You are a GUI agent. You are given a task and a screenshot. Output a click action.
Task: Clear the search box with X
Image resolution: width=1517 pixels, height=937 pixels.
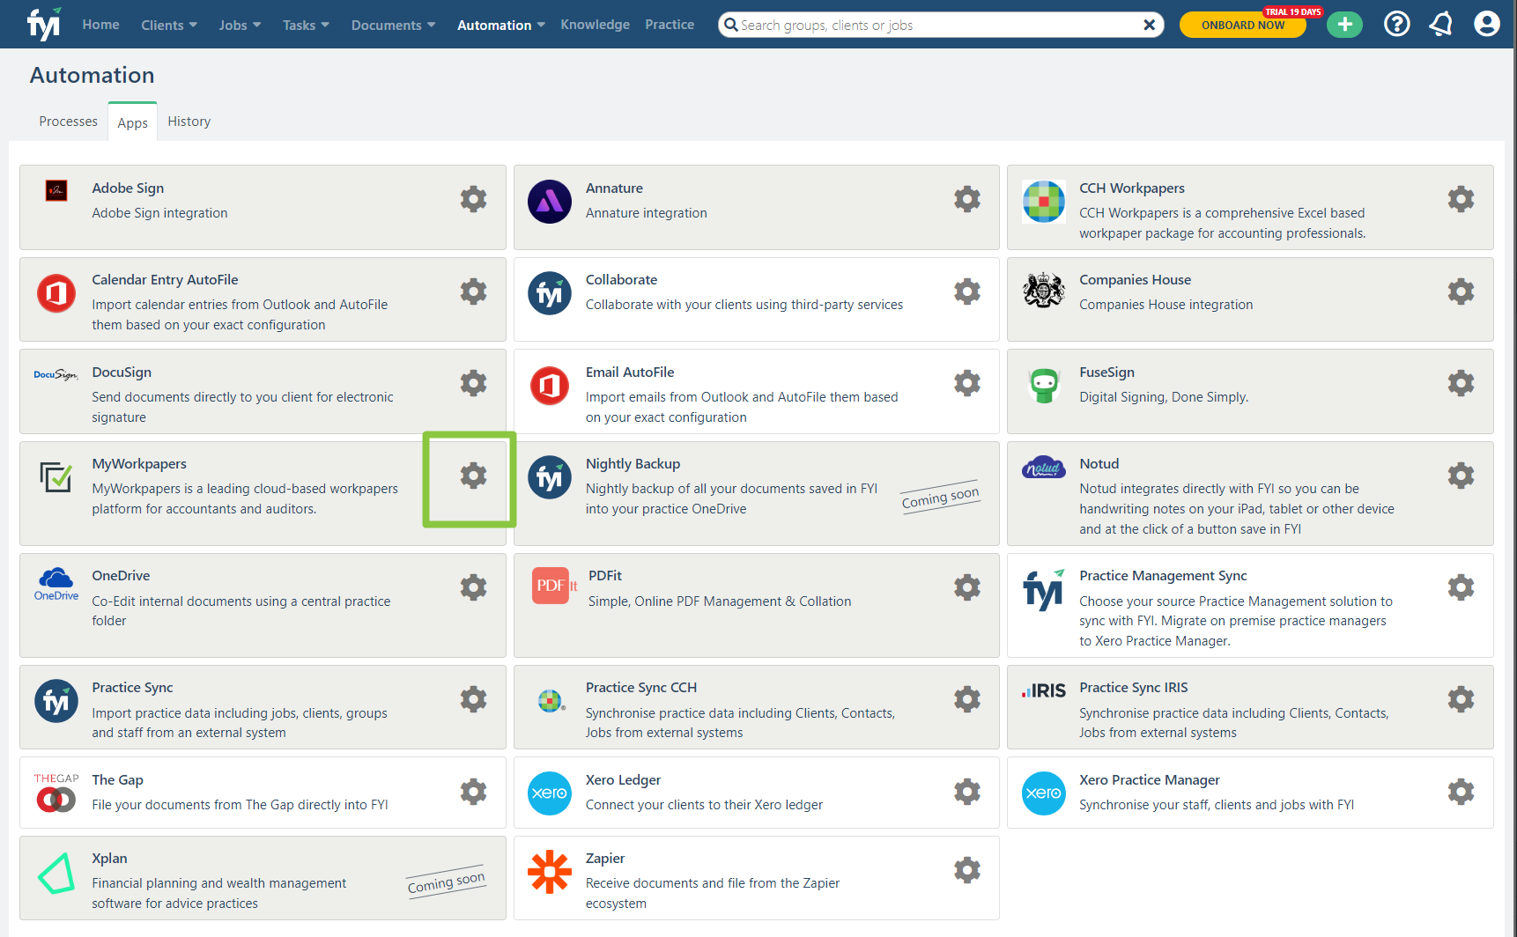[x=1149, y=25]
